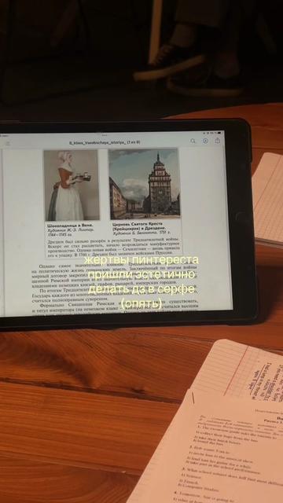The image size is (283, 503).
Task: Tap the PDF file title 8_klass_Vseobschaya_istoriya
Action: [105, 142]
